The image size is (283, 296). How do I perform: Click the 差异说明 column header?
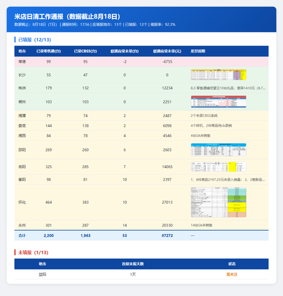tap(198, 52)
